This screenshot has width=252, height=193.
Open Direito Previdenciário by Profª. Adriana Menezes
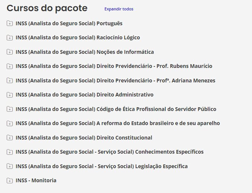click(115, 81)
